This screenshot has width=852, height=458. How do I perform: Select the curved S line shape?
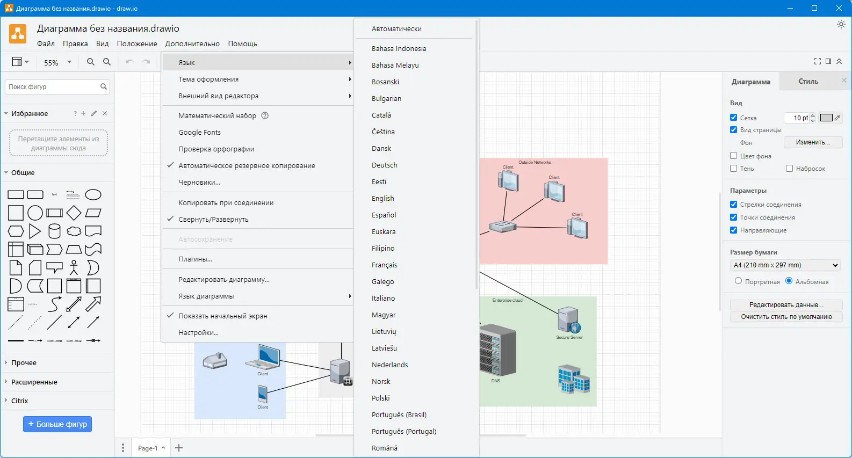coord(54,304)
